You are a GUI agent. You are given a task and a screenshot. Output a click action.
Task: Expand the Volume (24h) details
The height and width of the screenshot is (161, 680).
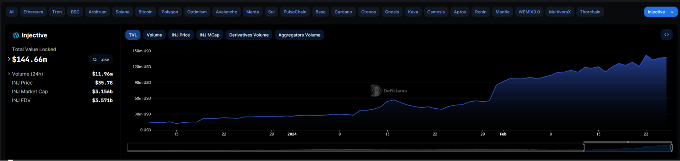point(9,74)
